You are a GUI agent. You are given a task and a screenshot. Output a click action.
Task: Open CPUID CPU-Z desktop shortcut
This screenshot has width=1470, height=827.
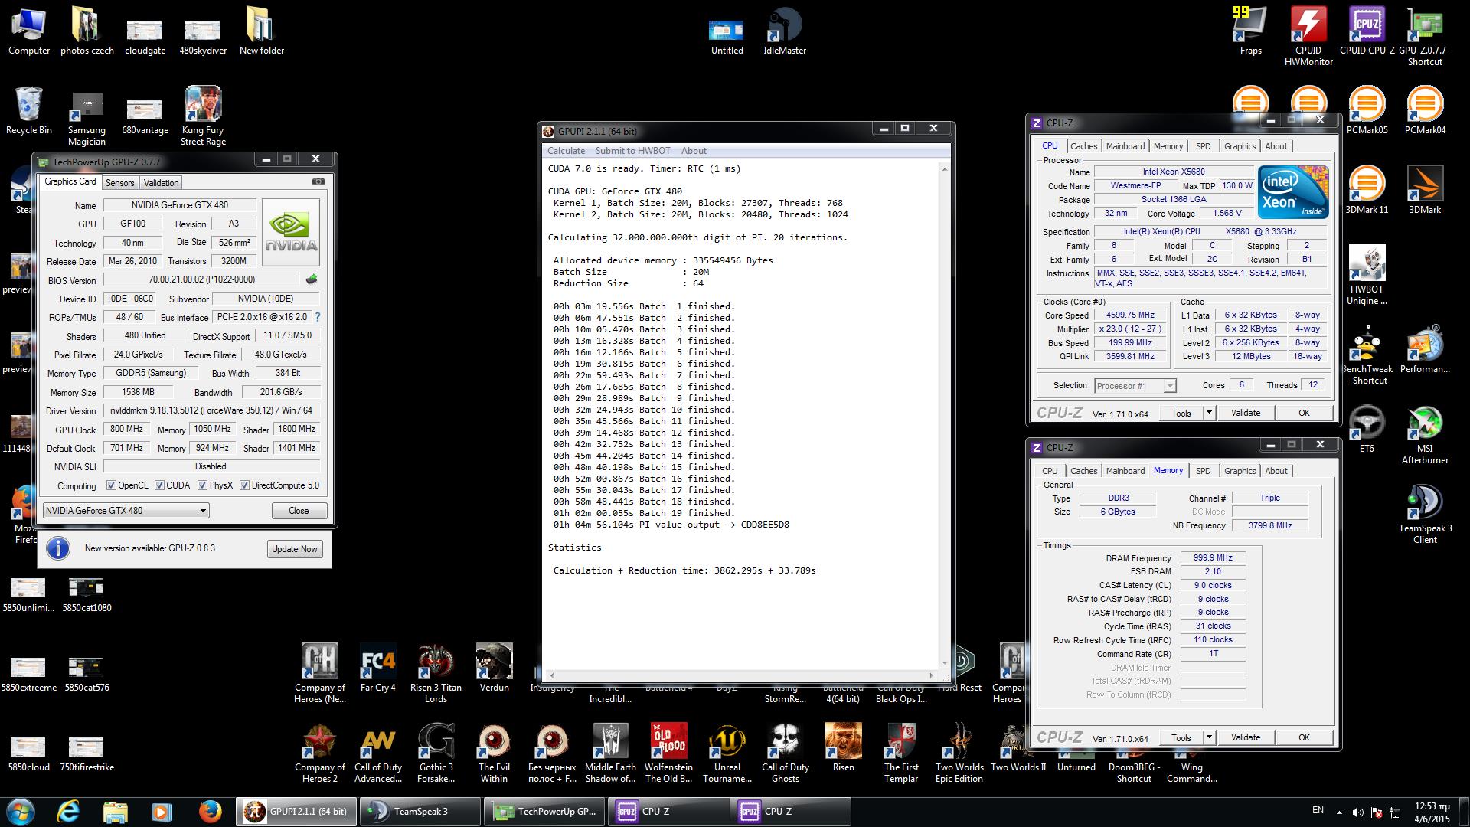1367,31
